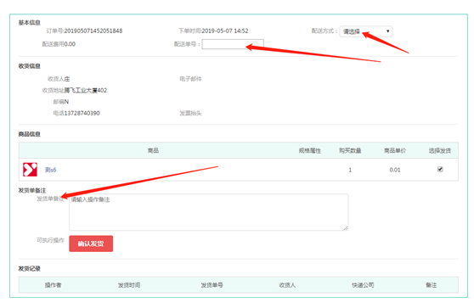Click the 商品单价 column header
Screen dimensions: 474x308
coord(395,150)
